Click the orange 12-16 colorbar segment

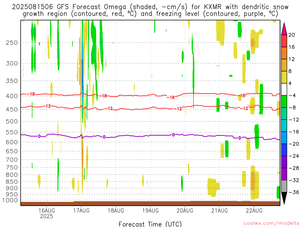(284, 53)
